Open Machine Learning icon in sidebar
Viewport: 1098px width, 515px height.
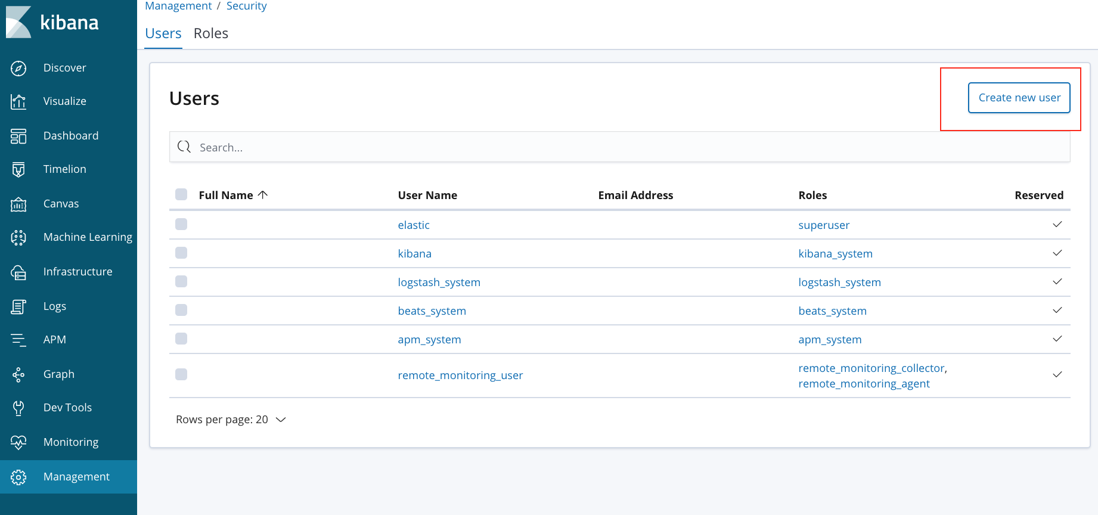(x=18, y=238)
